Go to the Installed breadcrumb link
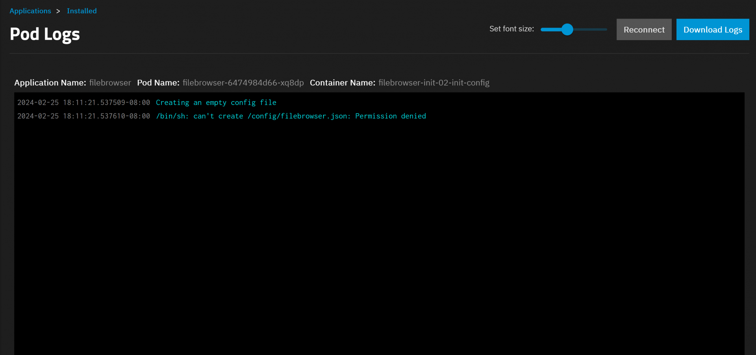Screen dimensions: 756x355 coord(82,11)
